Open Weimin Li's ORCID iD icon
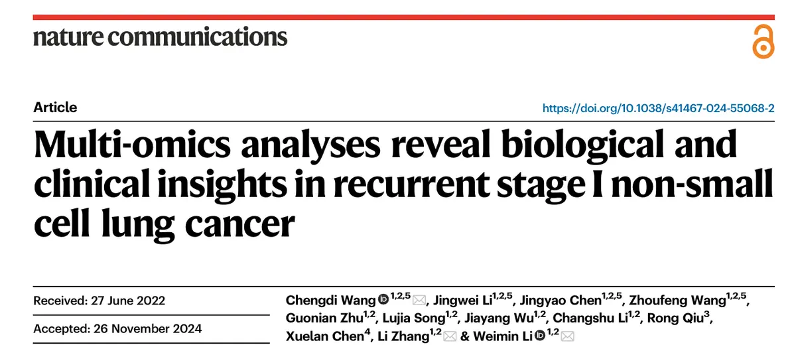Image resolution: width=796 pixels, height=345 pixels. (539, 337)
